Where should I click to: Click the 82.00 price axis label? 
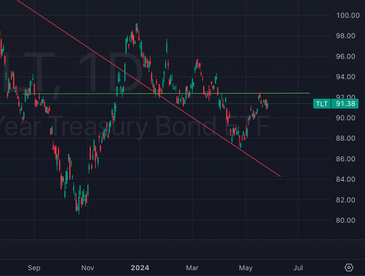coord(346,200)
